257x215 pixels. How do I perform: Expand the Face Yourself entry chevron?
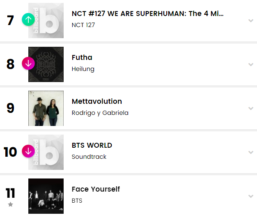(250, 196)
